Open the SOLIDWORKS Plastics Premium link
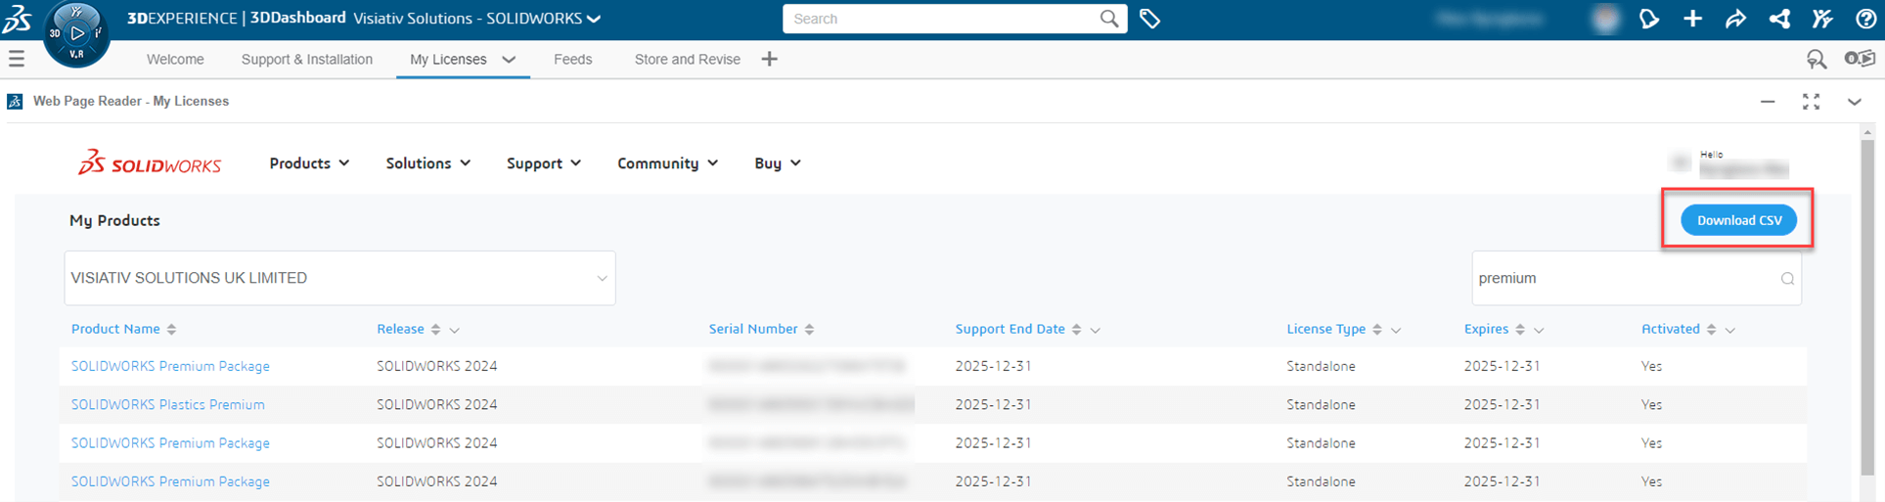This screenshot has width=1885, height=502. (x=167, y=404)
